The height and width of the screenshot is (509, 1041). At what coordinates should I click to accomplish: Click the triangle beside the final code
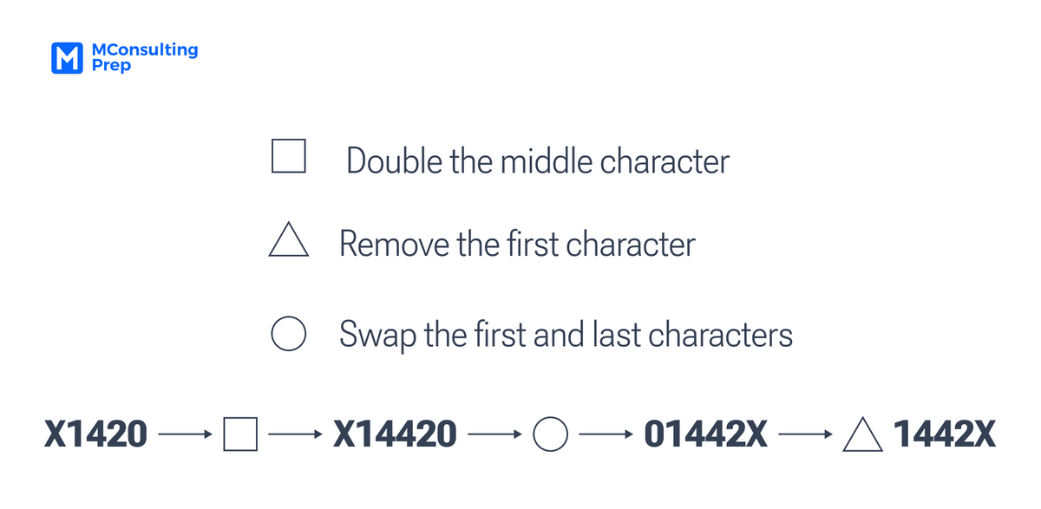click(861, 434)
